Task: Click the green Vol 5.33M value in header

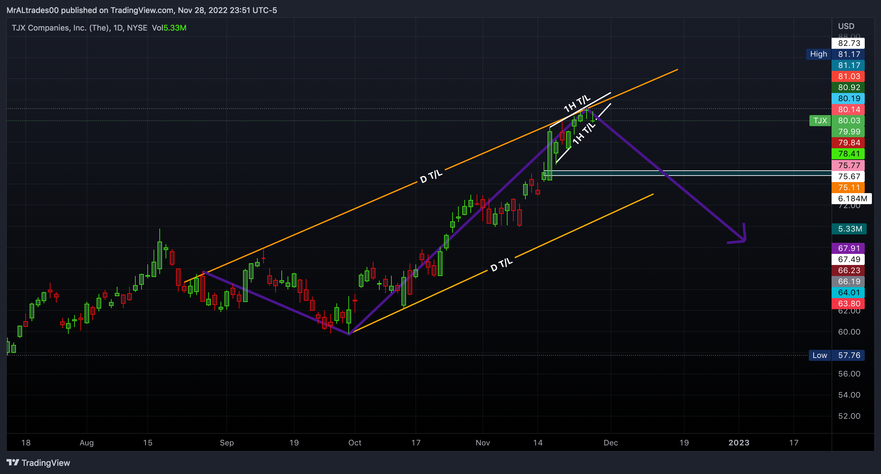Action: click(175, 28)
